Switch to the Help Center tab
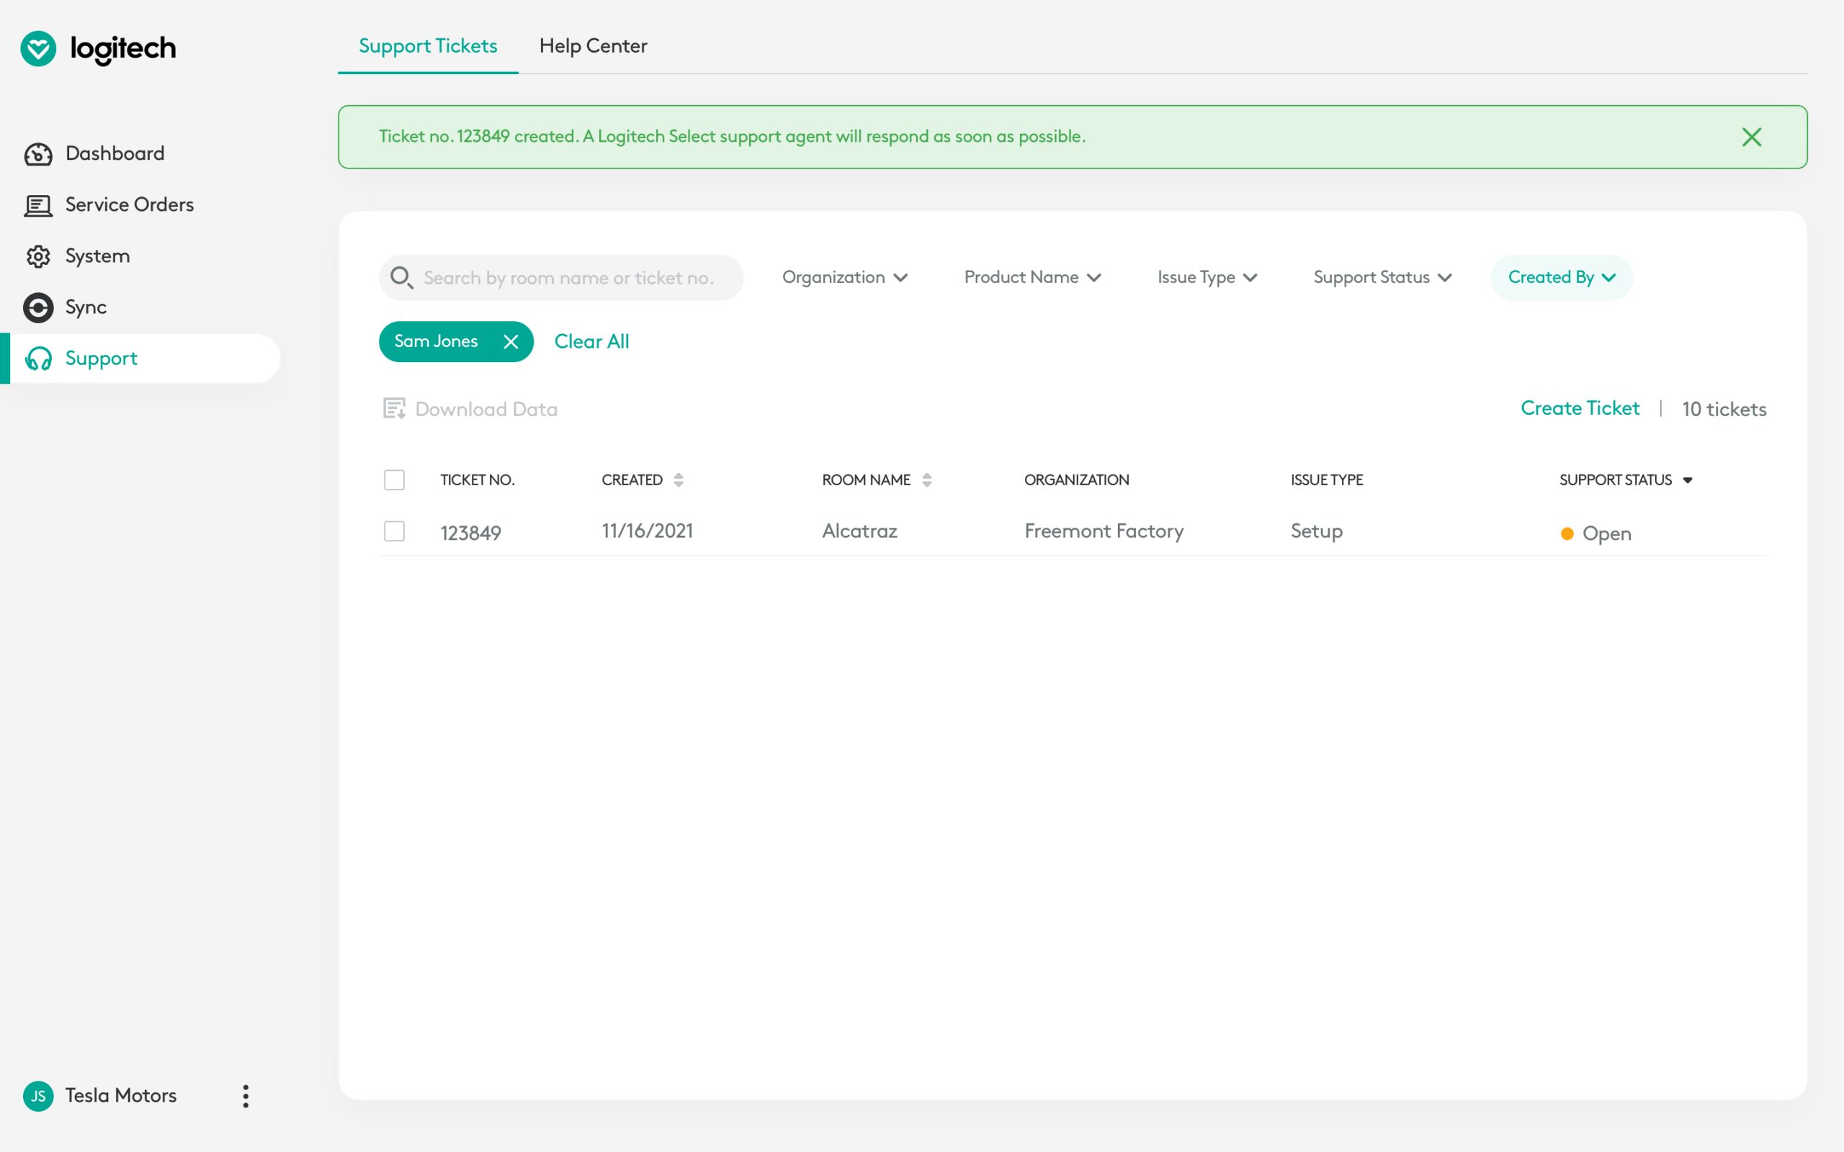 tap(593, 45)
